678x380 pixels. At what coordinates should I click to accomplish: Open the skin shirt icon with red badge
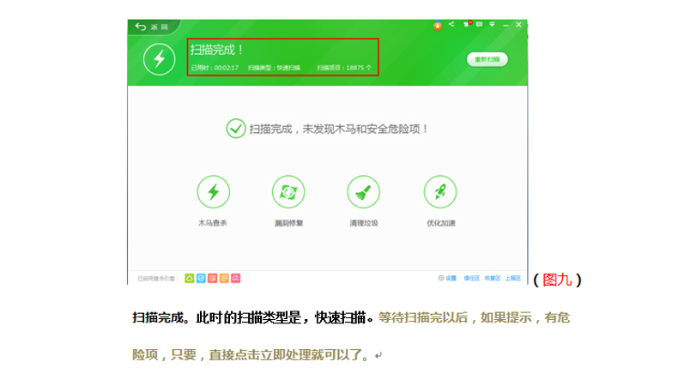pyautogui.click(x=467, y=24)
